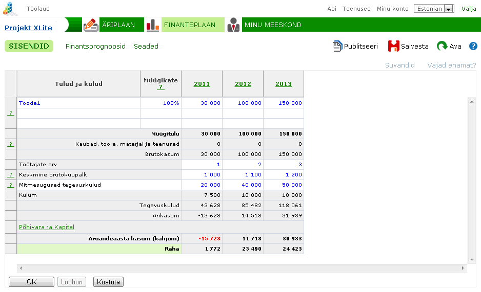
Task: Click help mark beside Toode1 rows
Action: (11, 113)
